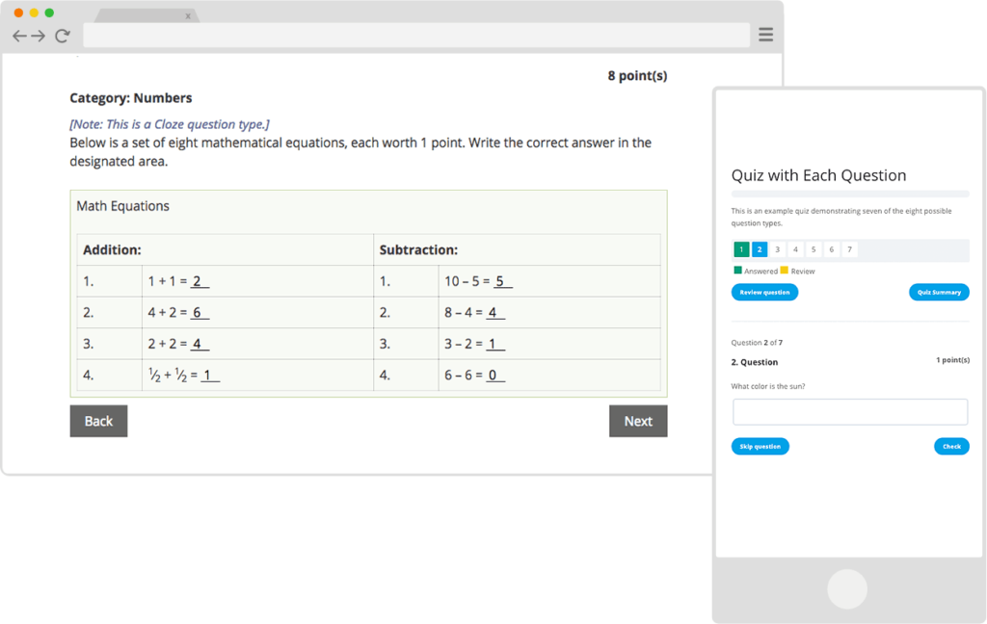This screenshot has height=624, width=987.
Task: Click the quiz progress bar
Action: (x=850, y=195)
